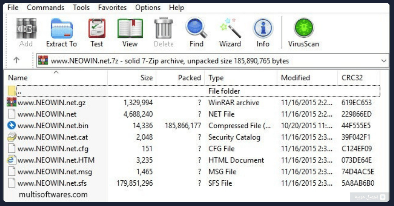
Task: Select the www.NEOWIN.net.cfg file name
Action: (x=53, y=149)
